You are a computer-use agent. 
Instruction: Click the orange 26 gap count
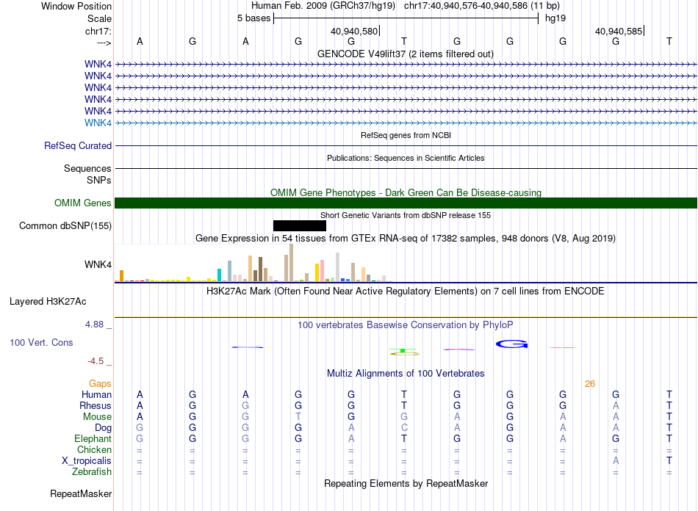(590, 384)
